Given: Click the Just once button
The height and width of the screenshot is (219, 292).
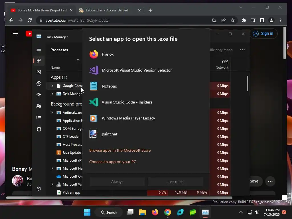Looking at the screenshot, I should point(175,182).
